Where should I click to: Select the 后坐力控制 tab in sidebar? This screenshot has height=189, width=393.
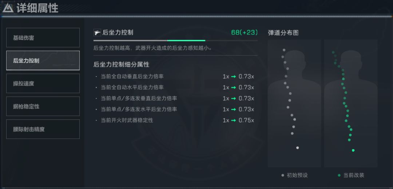[x=43, y=61]
